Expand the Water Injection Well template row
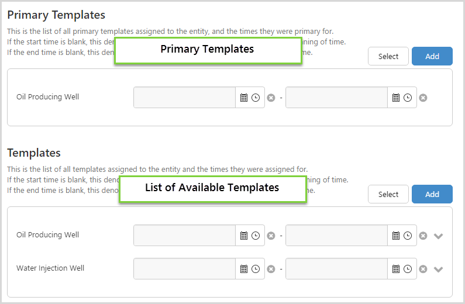 [439, 270]
